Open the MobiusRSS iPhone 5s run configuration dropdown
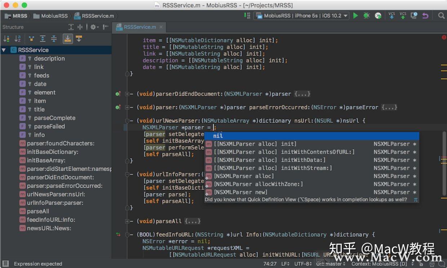The height and width of the screenshot is (268, 447). (301, 15)
